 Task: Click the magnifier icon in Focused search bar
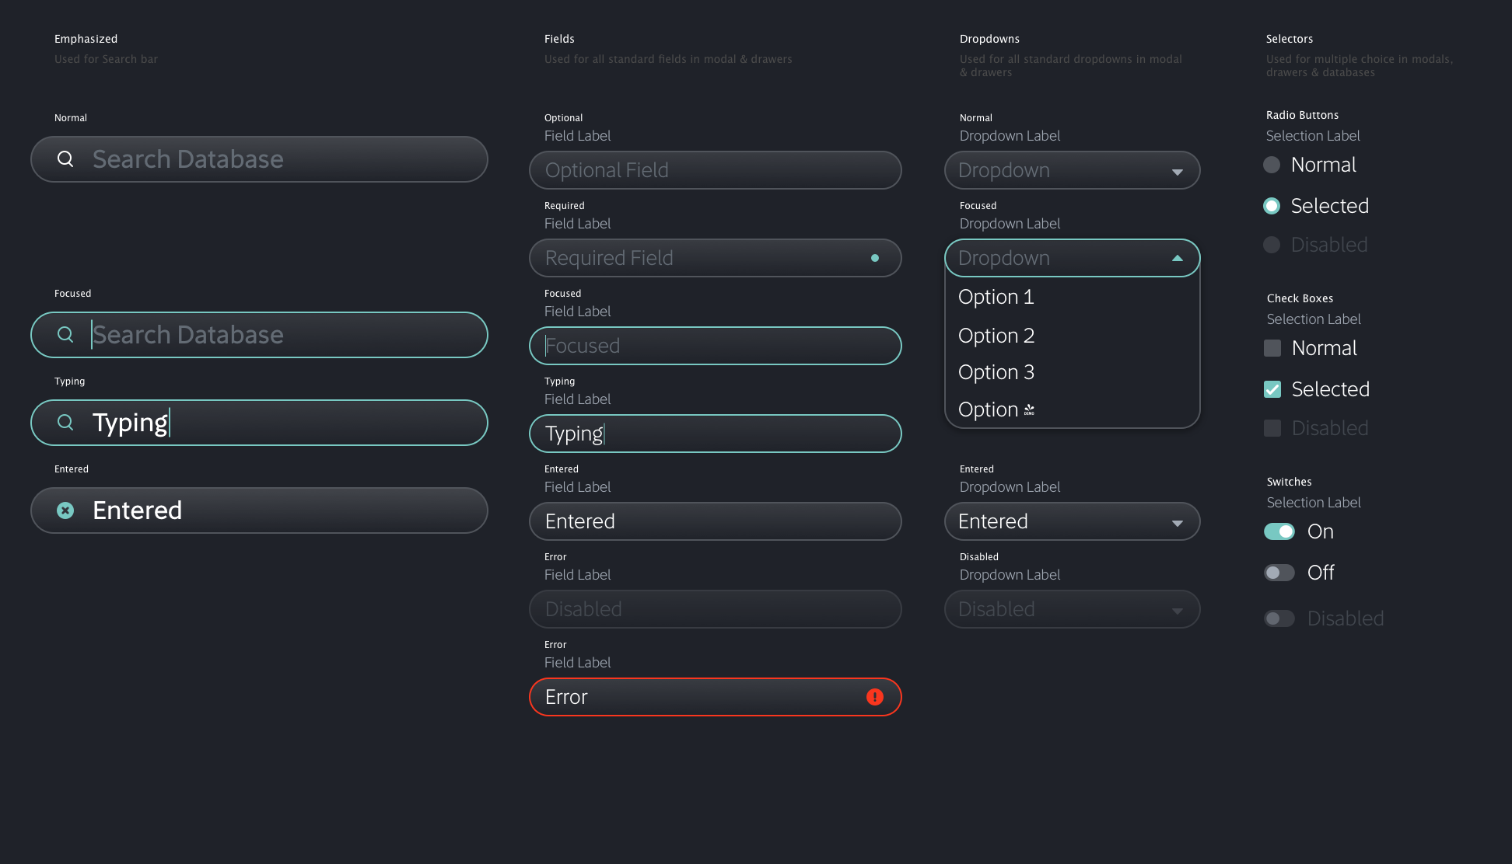[x=65, y=335]
